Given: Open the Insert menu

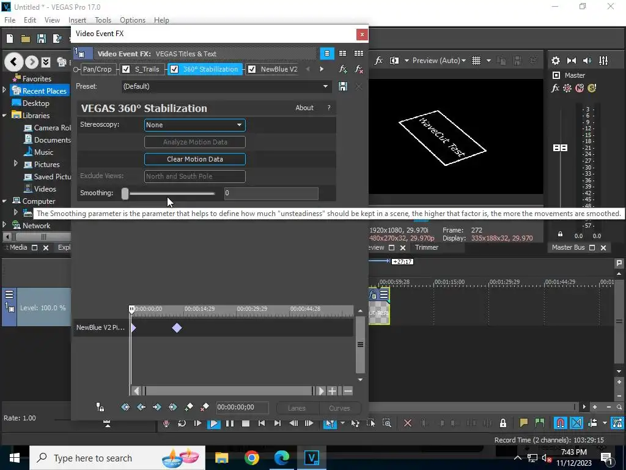Looking at the screenshot, I should click(77, 20).
